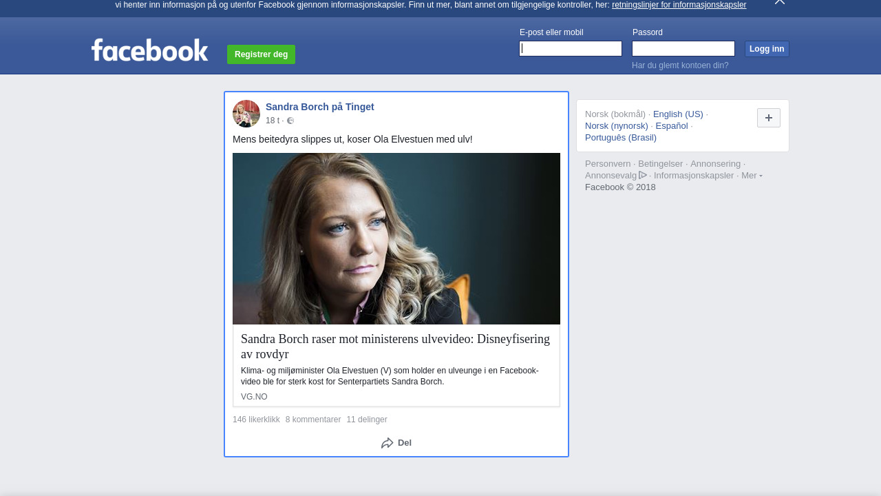
Task: Click the public globe privacy icon
Action: 290,121
